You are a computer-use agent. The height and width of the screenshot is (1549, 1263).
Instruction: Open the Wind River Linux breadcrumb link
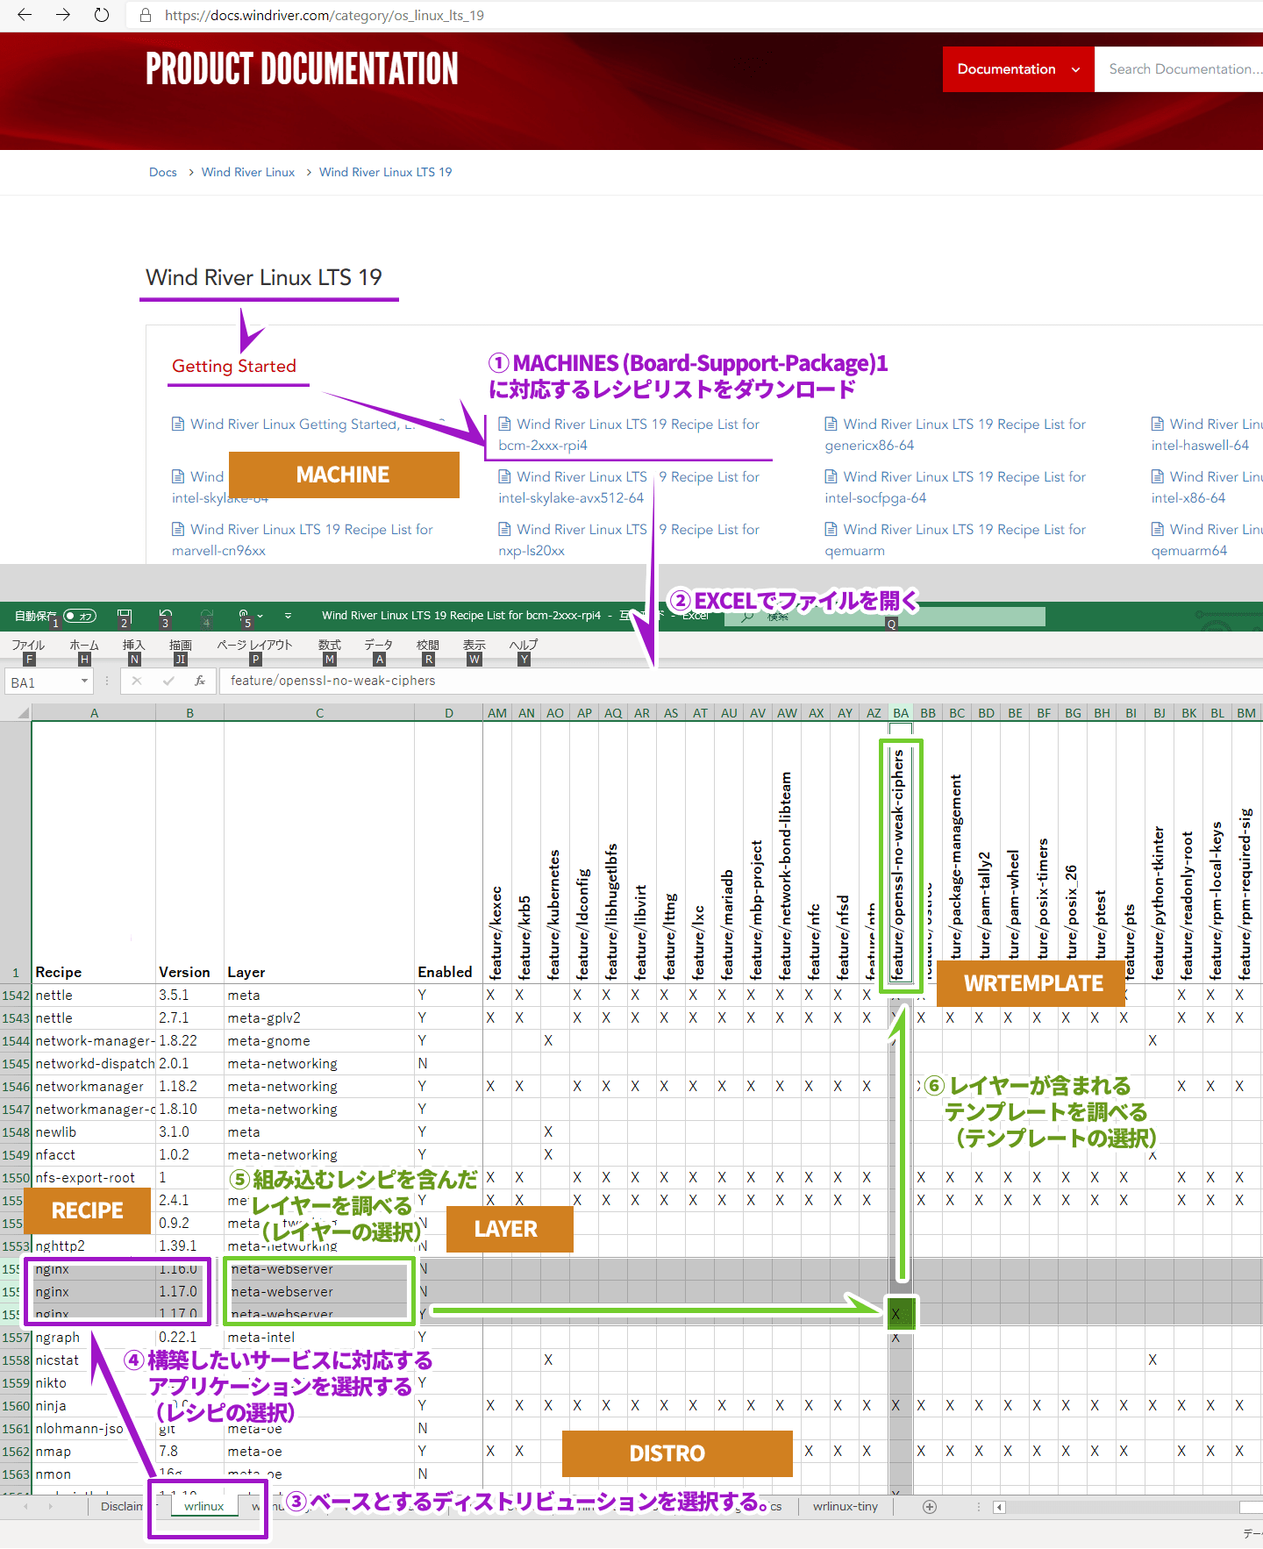coord(248,172)
